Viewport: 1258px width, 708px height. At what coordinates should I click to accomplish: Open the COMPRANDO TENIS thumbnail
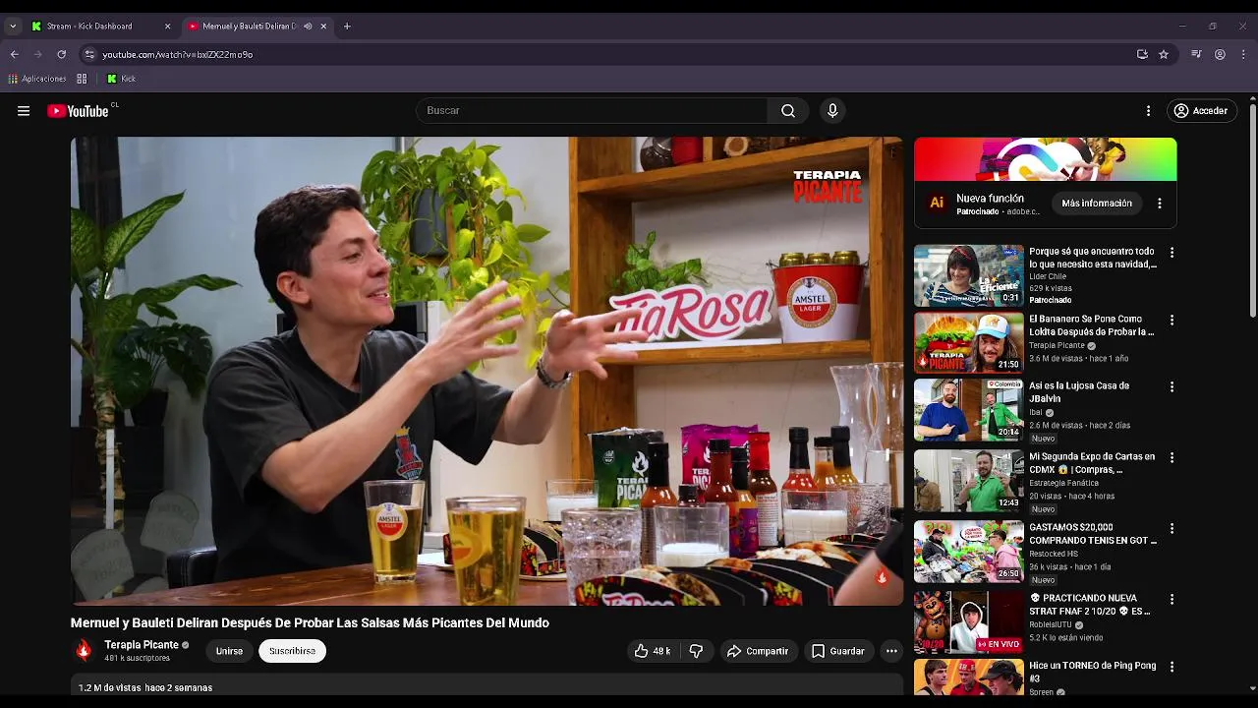coord(969,552)
